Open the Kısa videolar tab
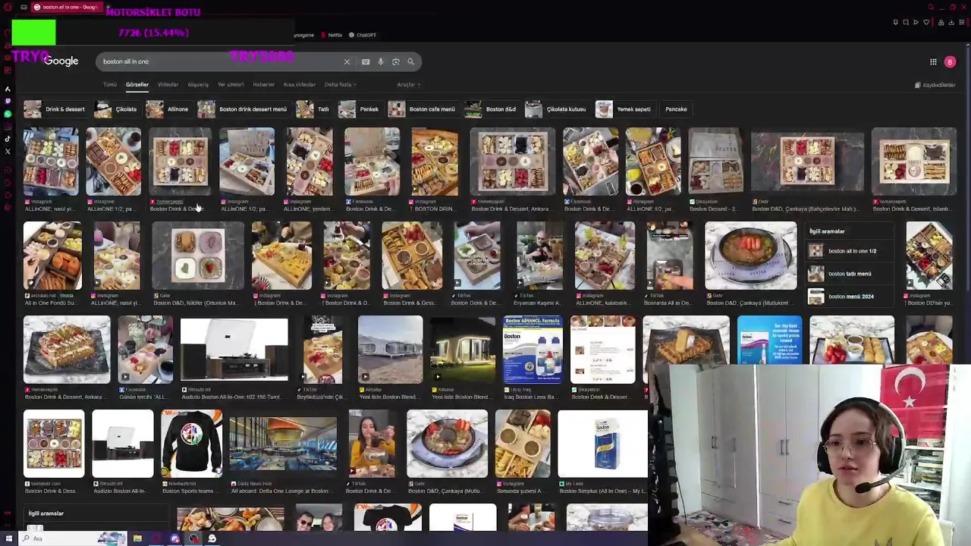This screenshot has height=546, width=971. pos(300,84)
